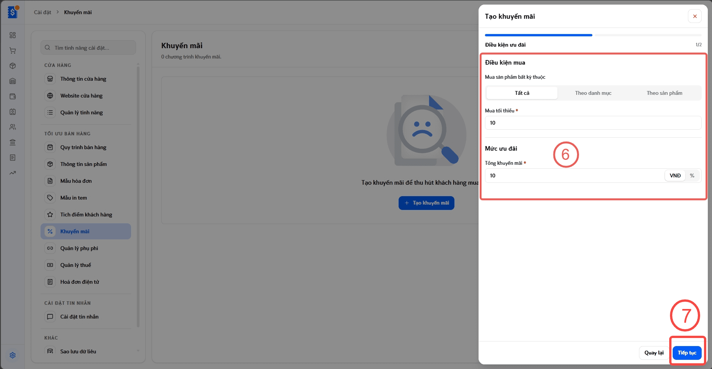Open the product box icon in left rail
Image resolution: width=712 pixels, height=369 pixels.
coord(13,66)
